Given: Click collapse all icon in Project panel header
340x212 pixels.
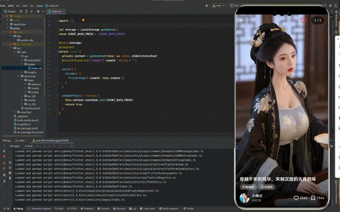Looking at the screenshot, I should (31, 11).
